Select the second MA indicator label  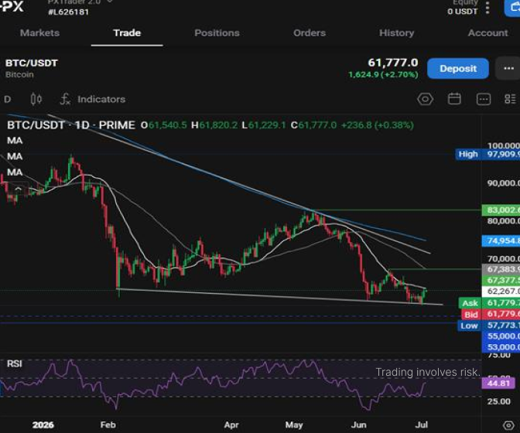coord(15,156)
